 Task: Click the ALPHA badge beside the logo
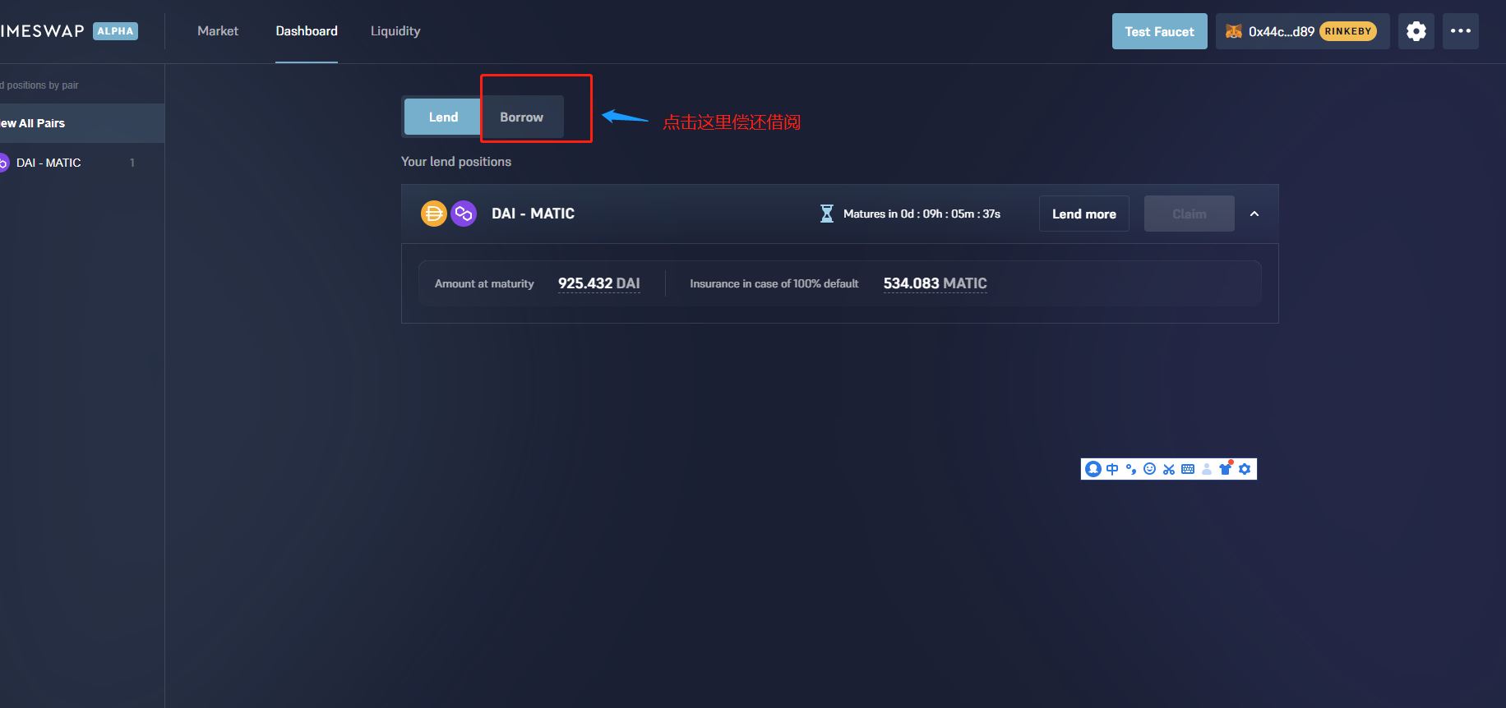(x=115, y=31)
